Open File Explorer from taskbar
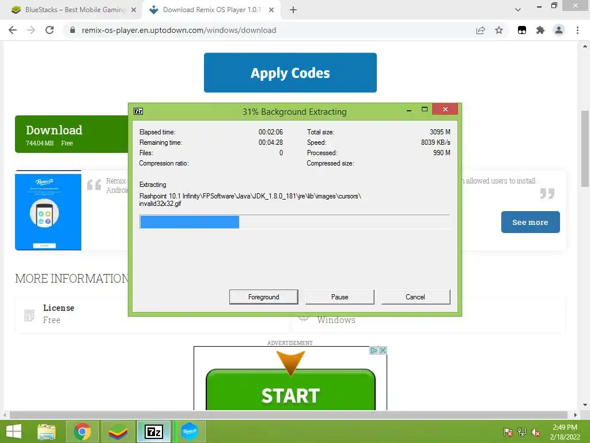This screenshot has width=590, height=443. pos(47,431)
